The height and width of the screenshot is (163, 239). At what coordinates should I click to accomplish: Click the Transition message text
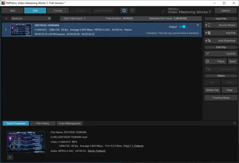tap(172, 33)
